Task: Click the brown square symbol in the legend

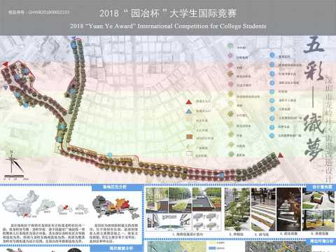Action: click(189, 136)
